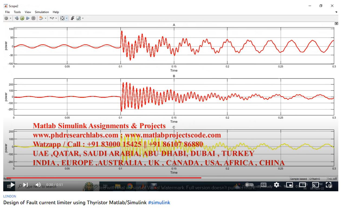This screenshot has width=341, height=208.
Task: Click the Time axis label under plot B
Action: tap(174, 122)
